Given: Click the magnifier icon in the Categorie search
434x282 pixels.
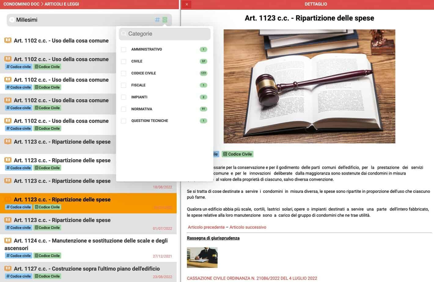Looking at the screenshot, I should (124, 34).
